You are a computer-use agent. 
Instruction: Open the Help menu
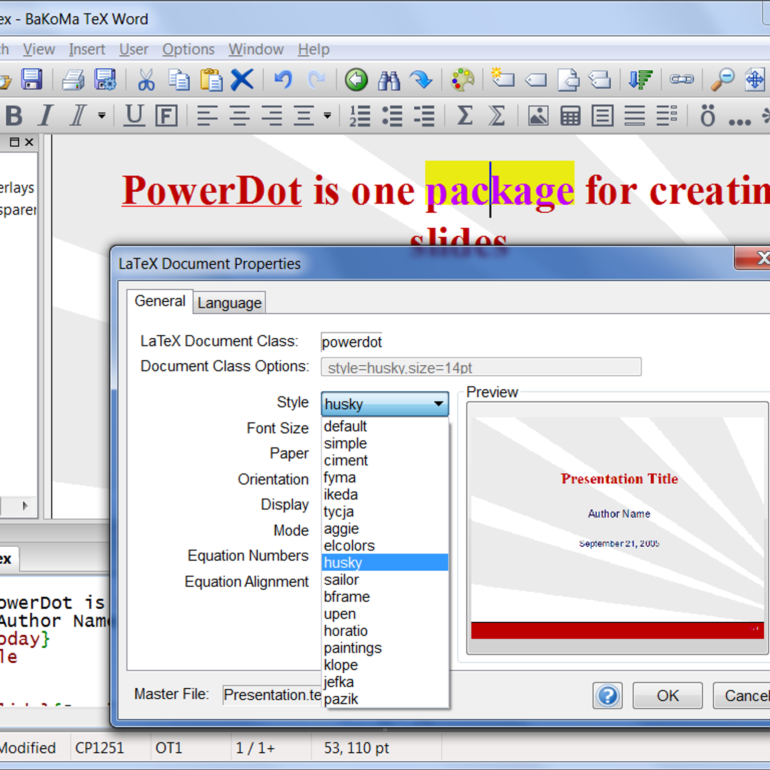313,49
